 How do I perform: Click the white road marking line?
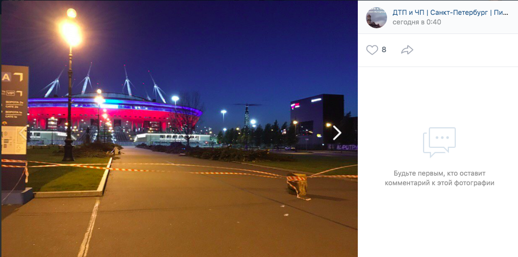click(x=89, y=227)
